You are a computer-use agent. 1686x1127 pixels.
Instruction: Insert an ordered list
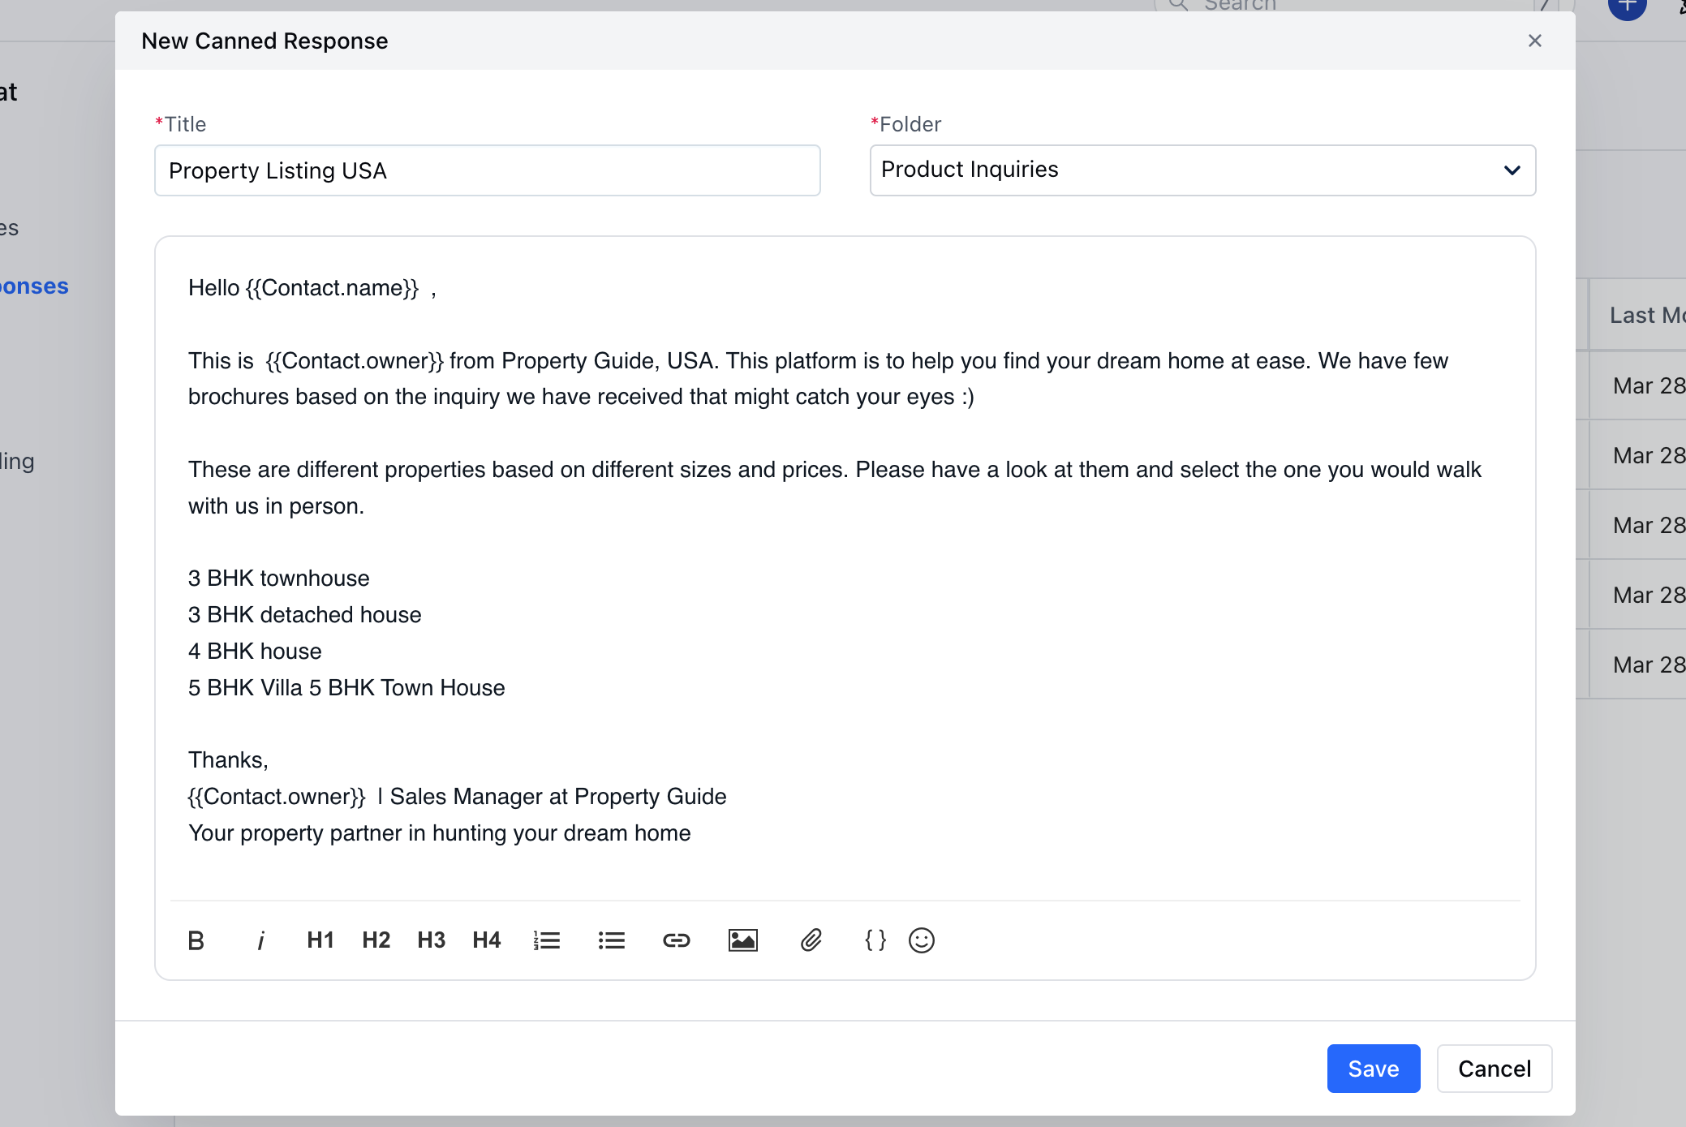coord(547,940)
